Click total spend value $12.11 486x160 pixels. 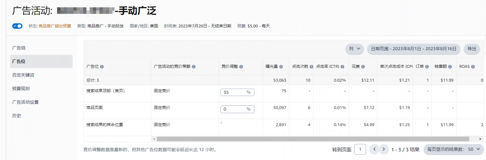(x=367, y=80)
